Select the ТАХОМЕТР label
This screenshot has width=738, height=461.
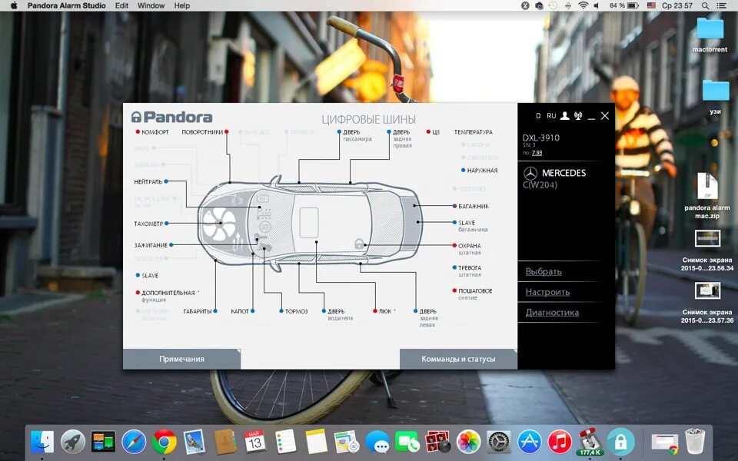click(x=148, y=224)
